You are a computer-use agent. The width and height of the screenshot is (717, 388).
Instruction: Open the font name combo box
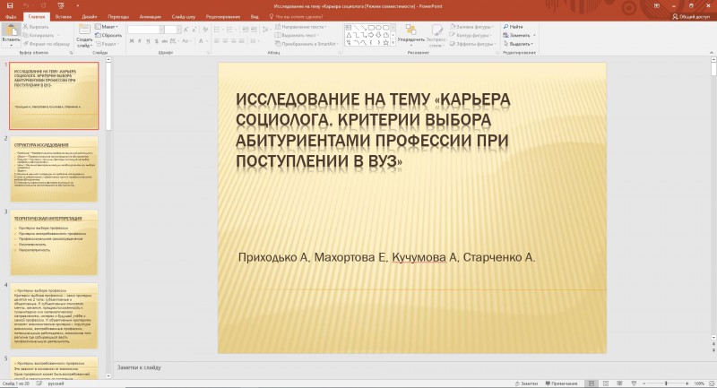[x=145, y=30]
